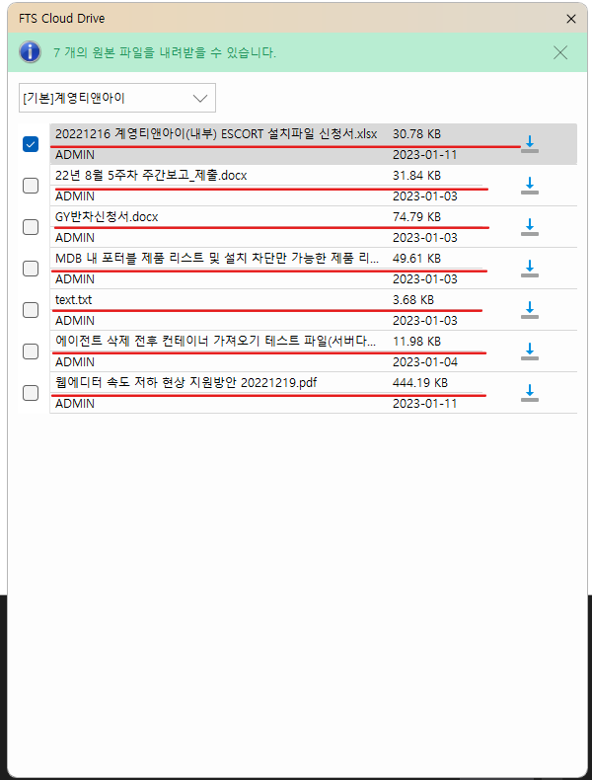Download the ESCORT 설치파일 신청서.xlsx file
Screen dimensions: 592x780
pyautogui.click(x=530, y=144)
